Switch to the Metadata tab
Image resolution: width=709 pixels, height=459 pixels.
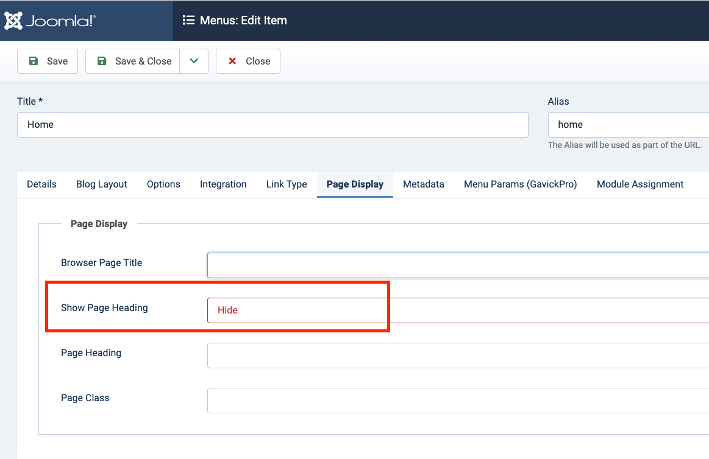[424, 184]
